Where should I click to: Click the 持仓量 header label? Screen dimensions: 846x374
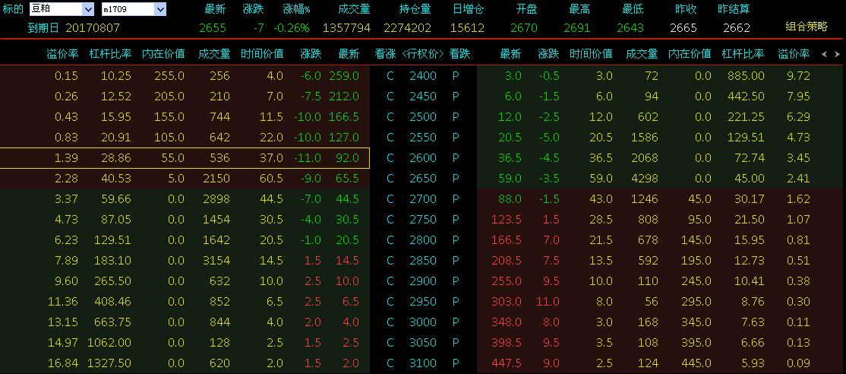[x=415, y=9]
